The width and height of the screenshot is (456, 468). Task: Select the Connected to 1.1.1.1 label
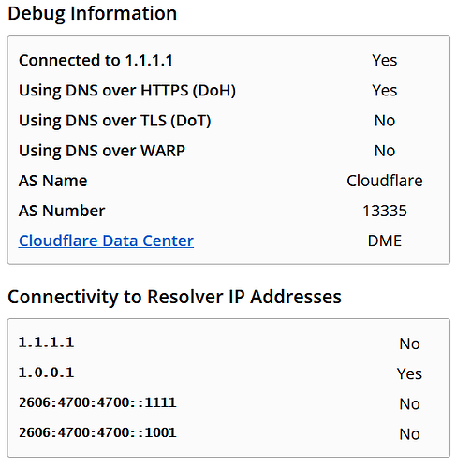click(x=96, y=60)
